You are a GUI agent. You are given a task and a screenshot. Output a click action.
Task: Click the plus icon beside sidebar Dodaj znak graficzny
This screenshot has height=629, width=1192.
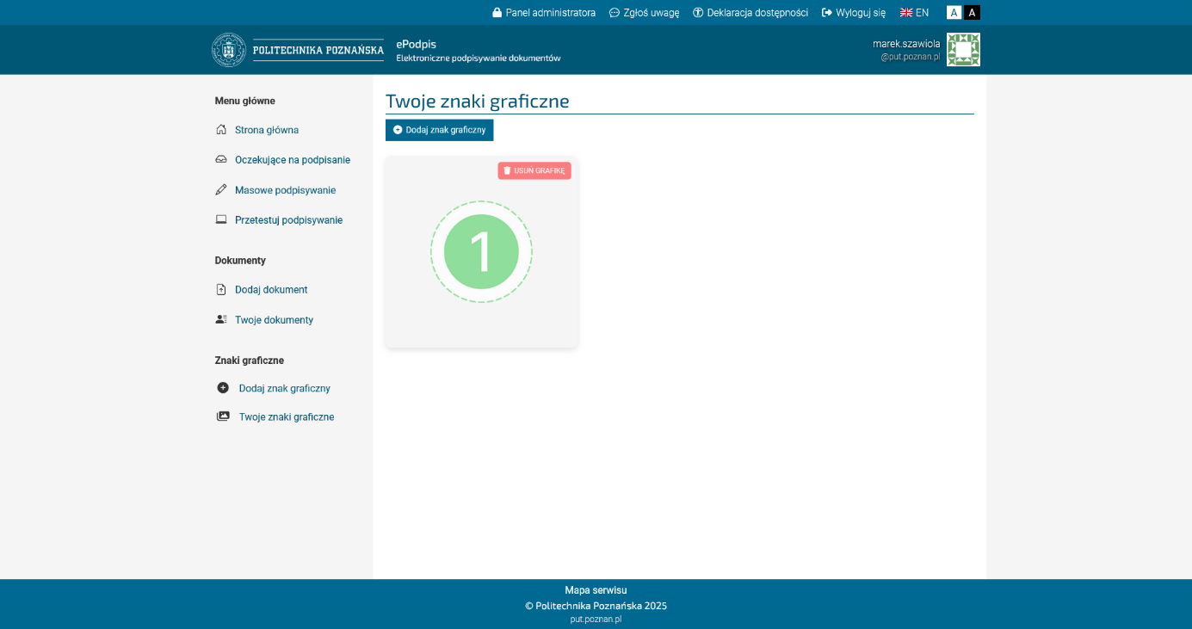coord(223,388)
